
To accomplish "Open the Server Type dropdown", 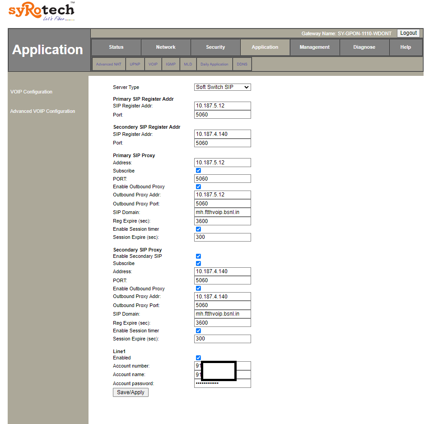I will [x=222, y=87].
